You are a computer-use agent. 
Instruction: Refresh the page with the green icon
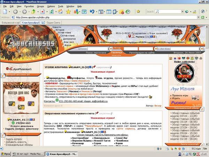52,12
